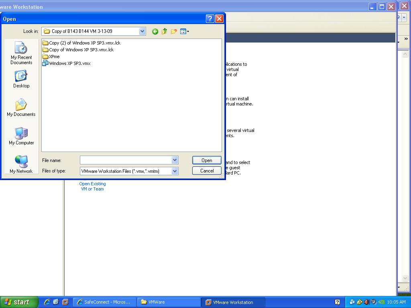411x308 pixels.
Task: Select My Computer in the places bar
Action: point(21,136)
